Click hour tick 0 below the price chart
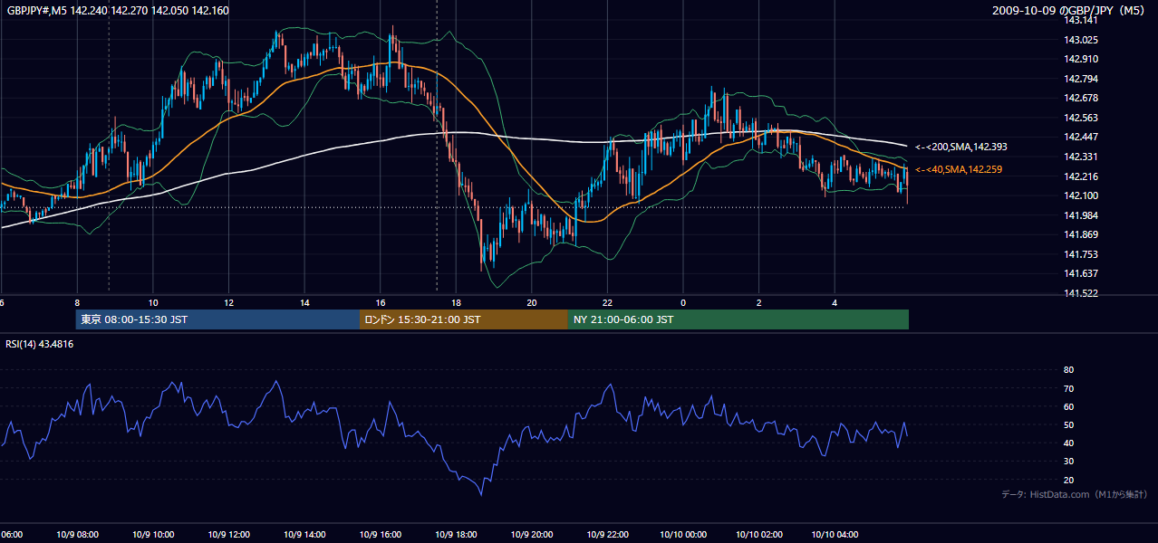1158x543 pixels. (x=683, y=302)
